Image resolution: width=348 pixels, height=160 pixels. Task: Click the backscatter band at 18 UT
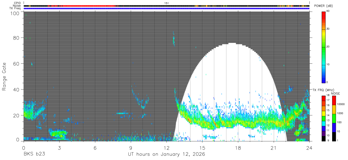coord(238,122)
